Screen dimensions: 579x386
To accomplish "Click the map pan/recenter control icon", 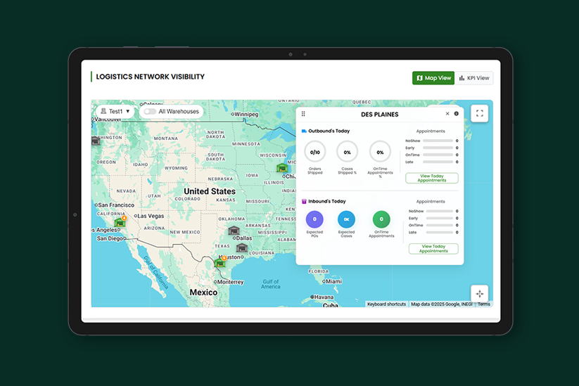I will click(x=479, y=293).
